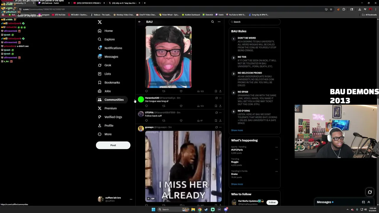This screenshot has width=379, height=213.
Task: Reply to the Harambe420 post
Action: click(x=146, y=106)
